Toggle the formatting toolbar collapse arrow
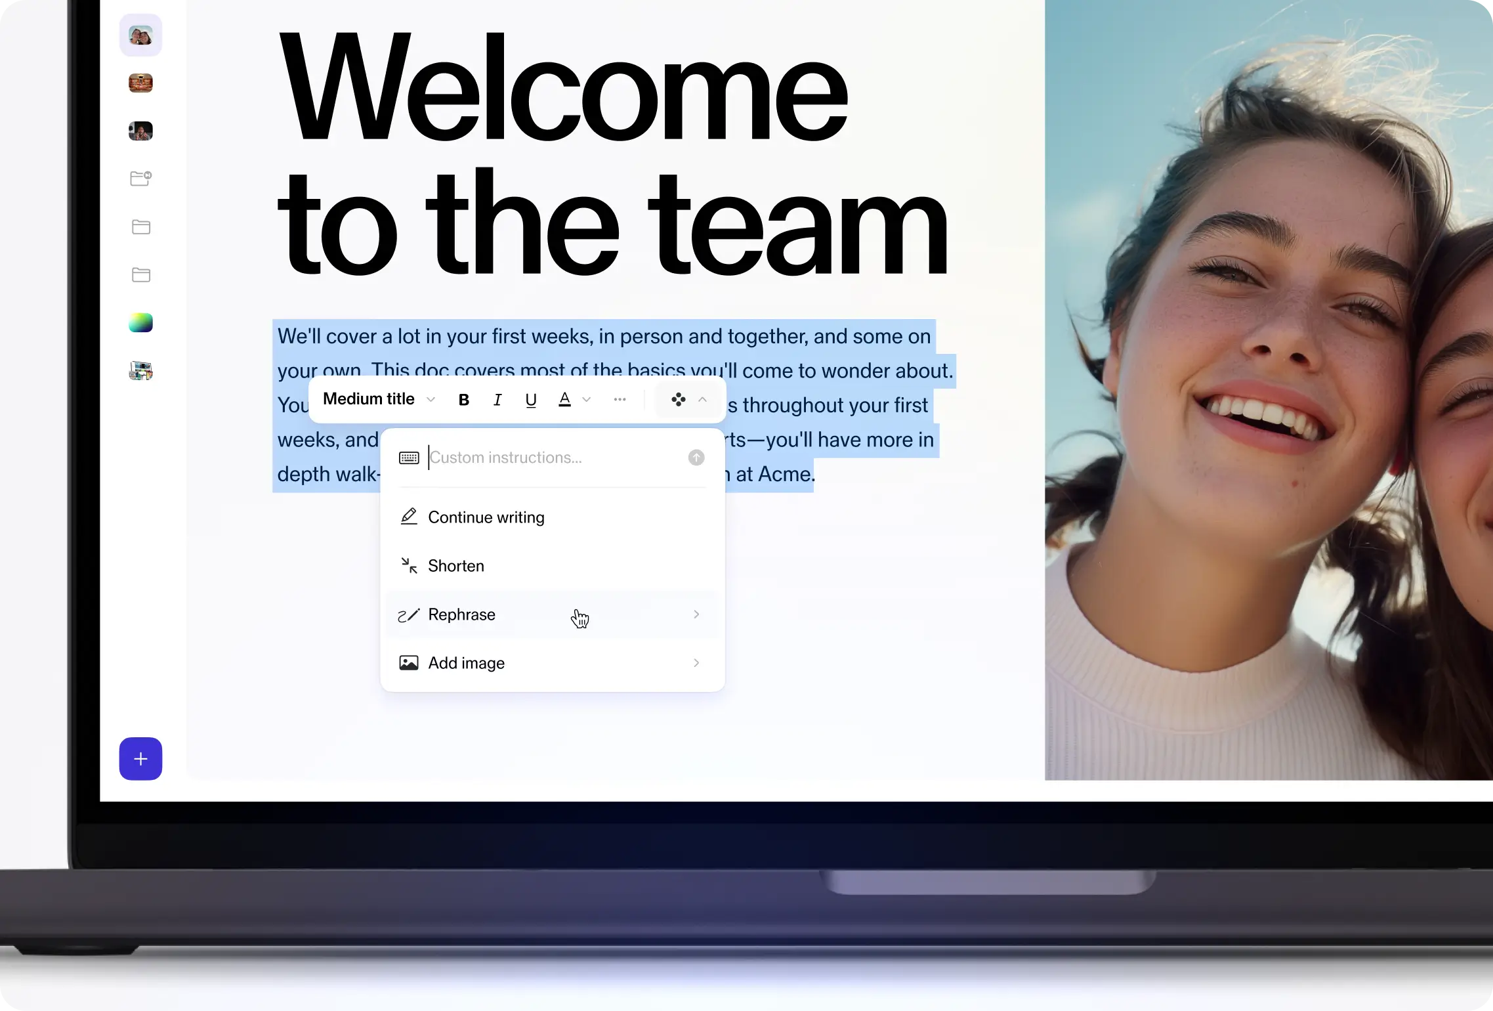The height and width of the screenshot is (1011, 1493). coord(702,399)
